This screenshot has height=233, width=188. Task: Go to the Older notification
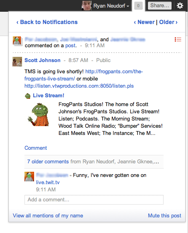168,22
